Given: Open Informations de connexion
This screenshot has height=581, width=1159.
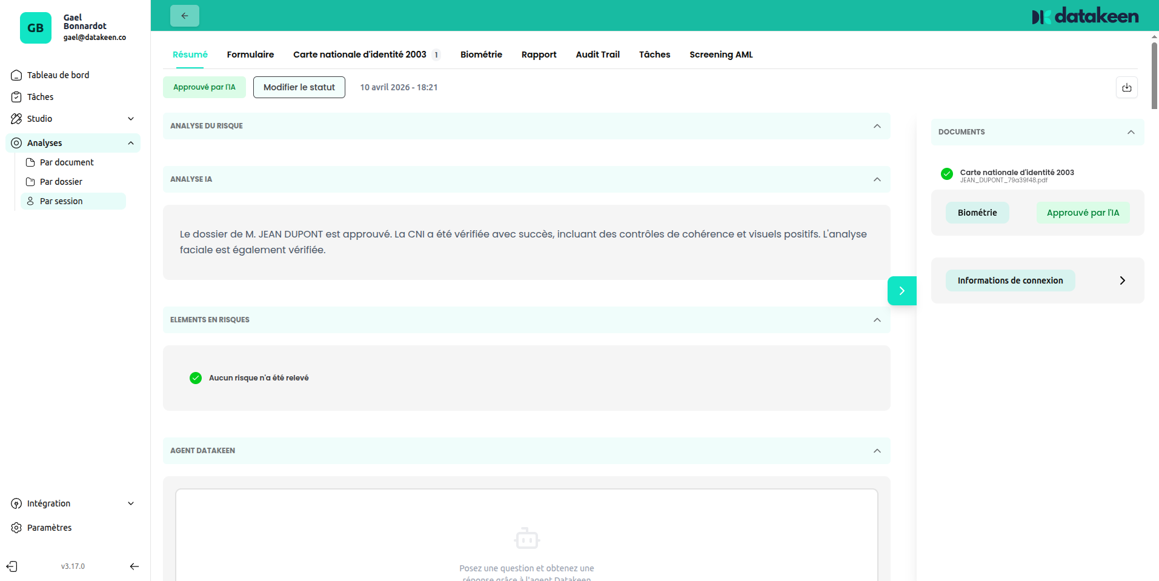Looking at the screenshot, I should (x=1010, y=281).
